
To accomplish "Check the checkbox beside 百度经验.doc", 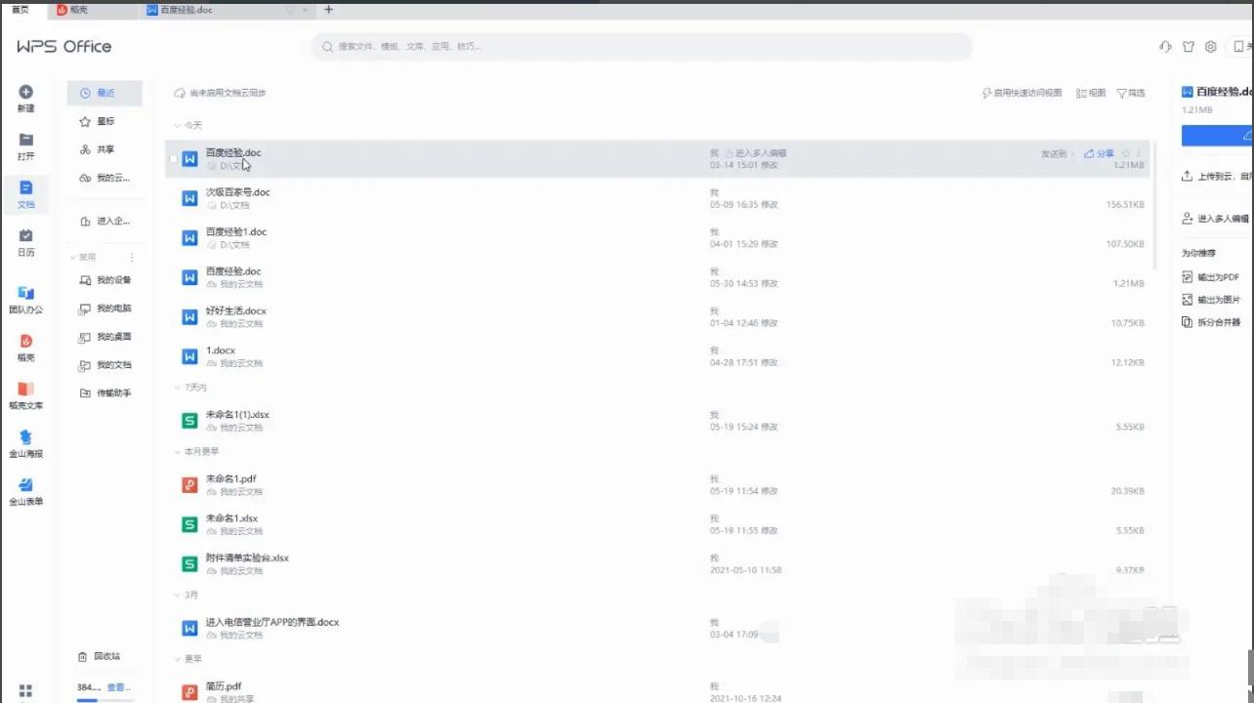I will coord(174,158).
